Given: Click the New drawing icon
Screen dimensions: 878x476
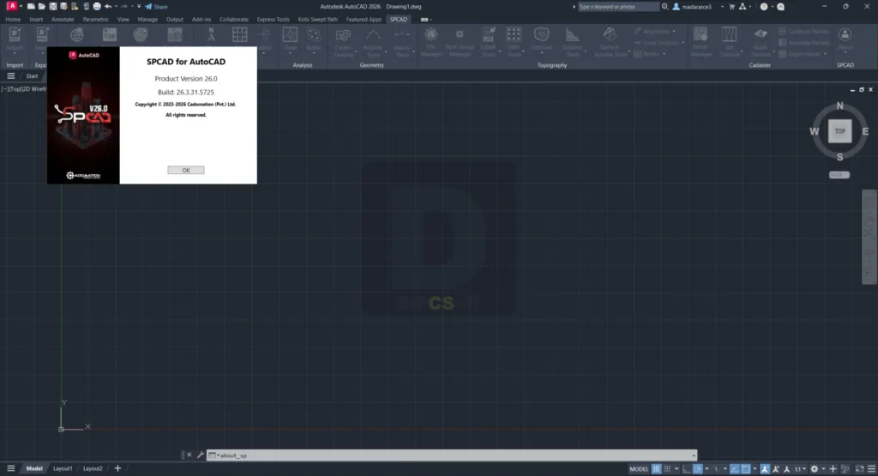Looking at the screenshot, I should tap(31, 7).
